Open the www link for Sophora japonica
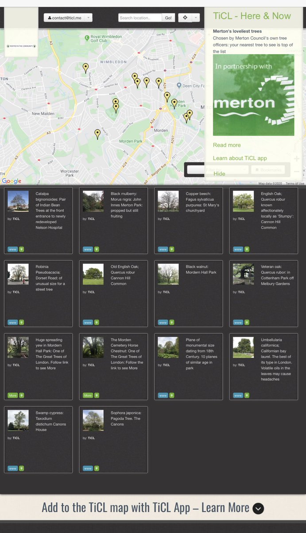This screenshot has height=533, width=306. 88,468
